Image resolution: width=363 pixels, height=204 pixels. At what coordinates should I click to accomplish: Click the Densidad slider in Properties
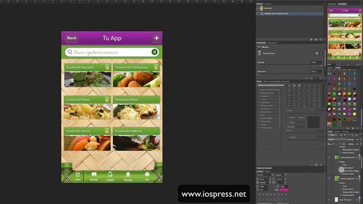(x=290, y=65)
